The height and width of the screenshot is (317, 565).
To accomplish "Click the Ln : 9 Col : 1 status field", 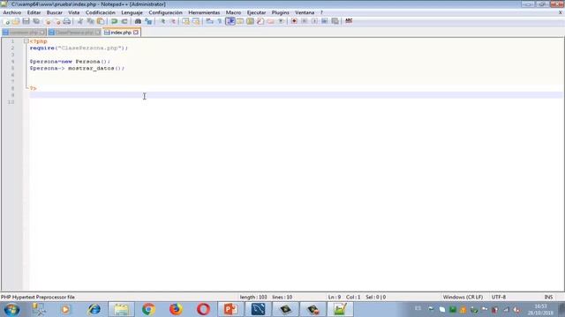I will point(343,298).
